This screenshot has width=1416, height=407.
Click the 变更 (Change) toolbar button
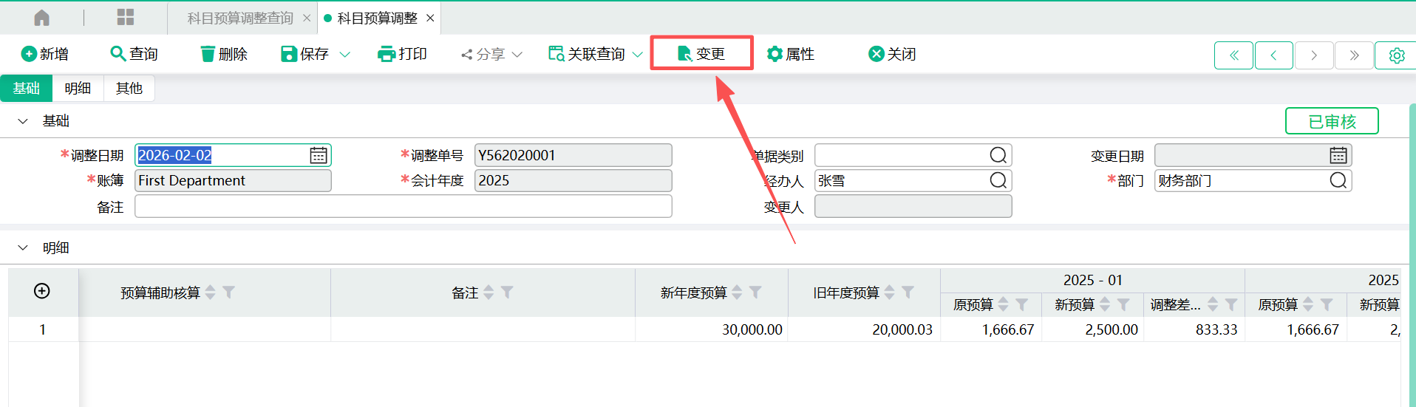pos(701,54)
